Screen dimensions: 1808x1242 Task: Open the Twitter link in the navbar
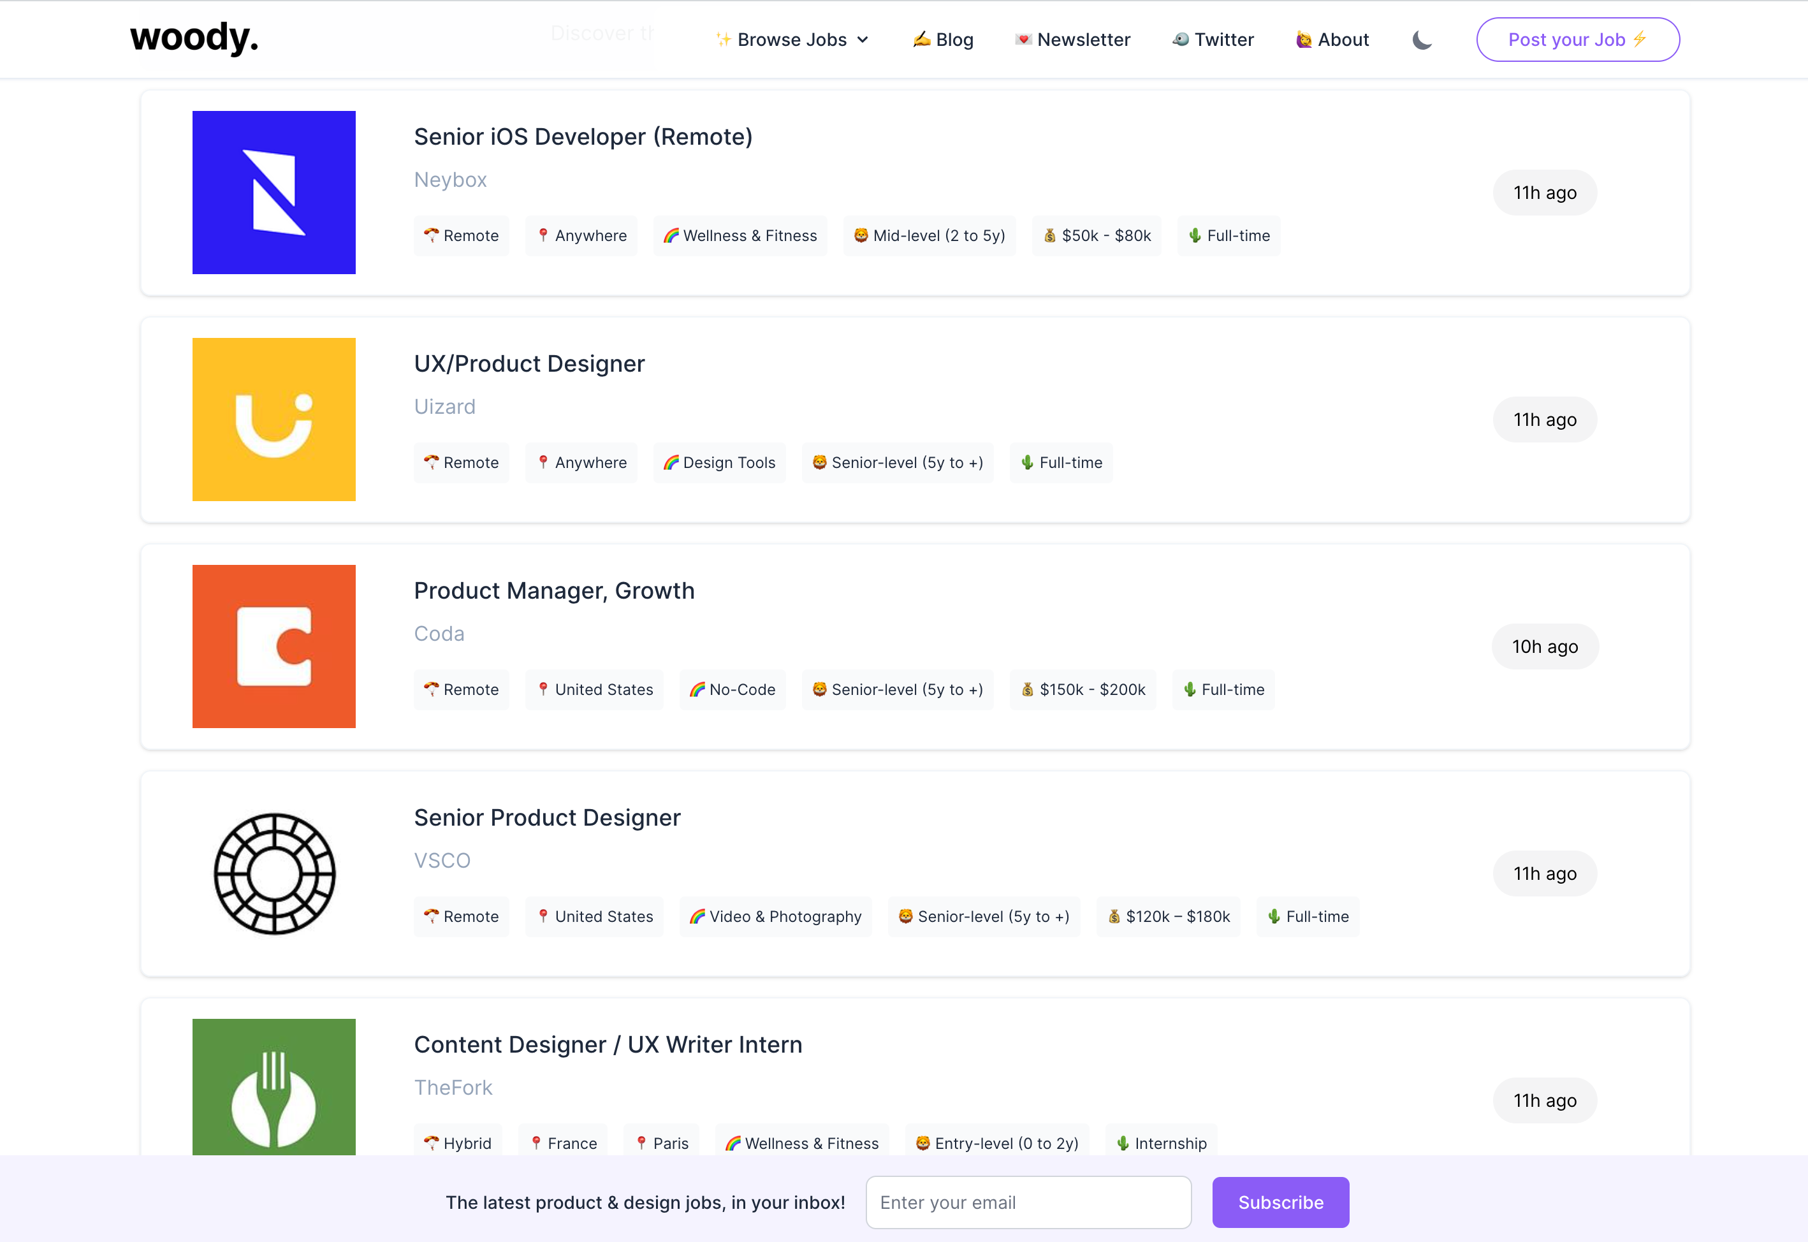pos(1213,40)
